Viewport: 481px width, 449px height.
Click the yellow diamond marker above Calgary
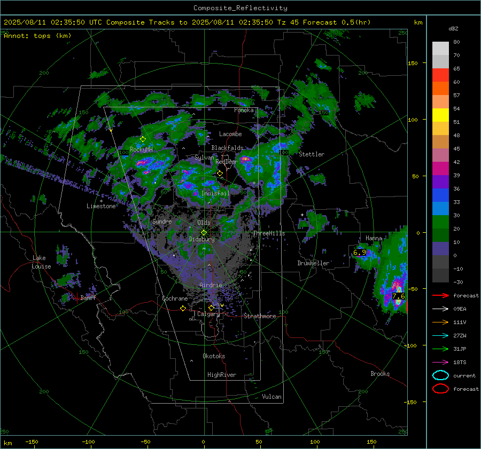[x=211, y=308]
